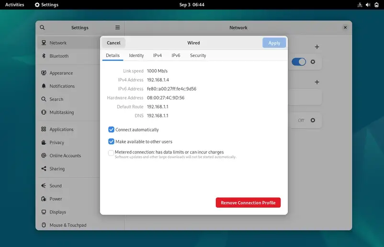Image resolution: width=384 pixels, height=247 pixels.
Task: Open Appearance settings panel
Action: (x=69, y=73)
